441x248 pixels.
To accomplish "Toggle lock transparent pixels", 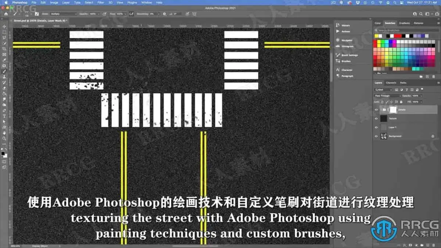I will click(x=382, y=102).
